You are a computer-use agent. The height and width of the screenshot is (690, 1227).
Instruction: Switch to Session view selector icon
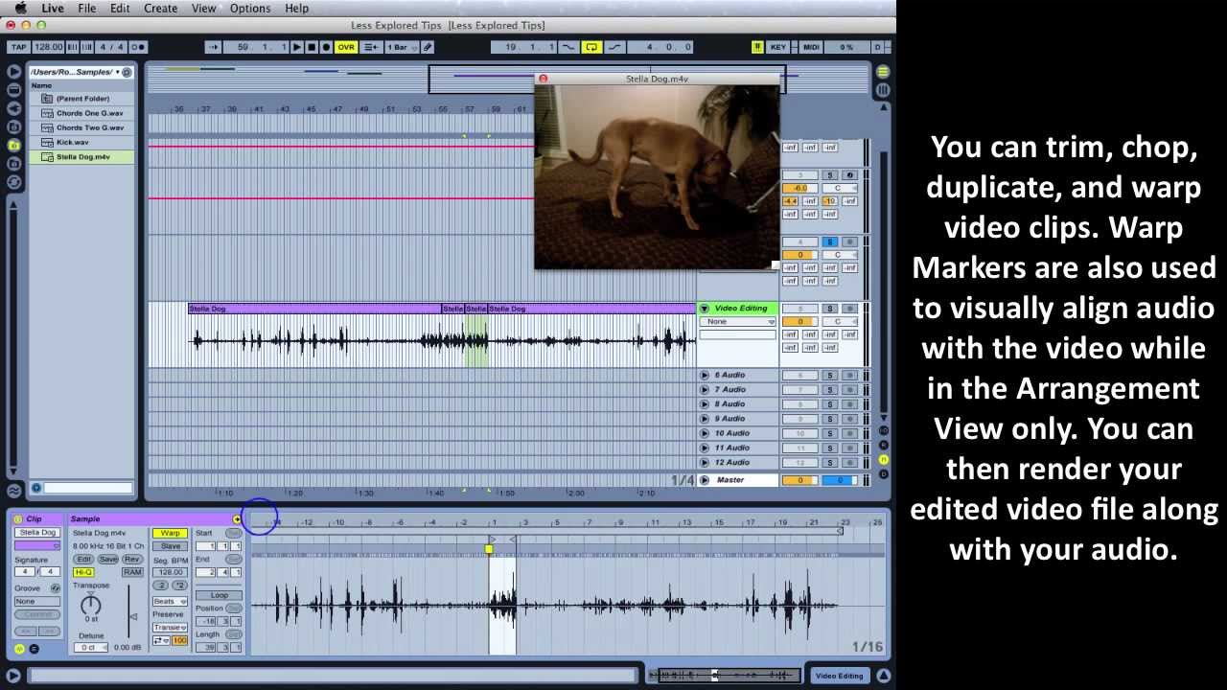[x=883, y=90]
